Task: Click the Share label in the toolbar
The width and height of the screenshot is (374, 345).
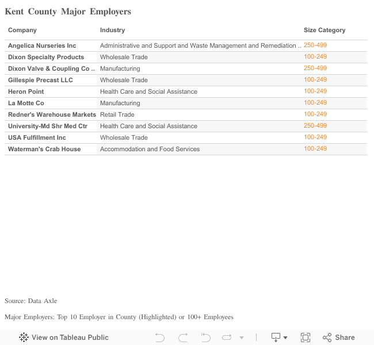Action: pos(345,338)
